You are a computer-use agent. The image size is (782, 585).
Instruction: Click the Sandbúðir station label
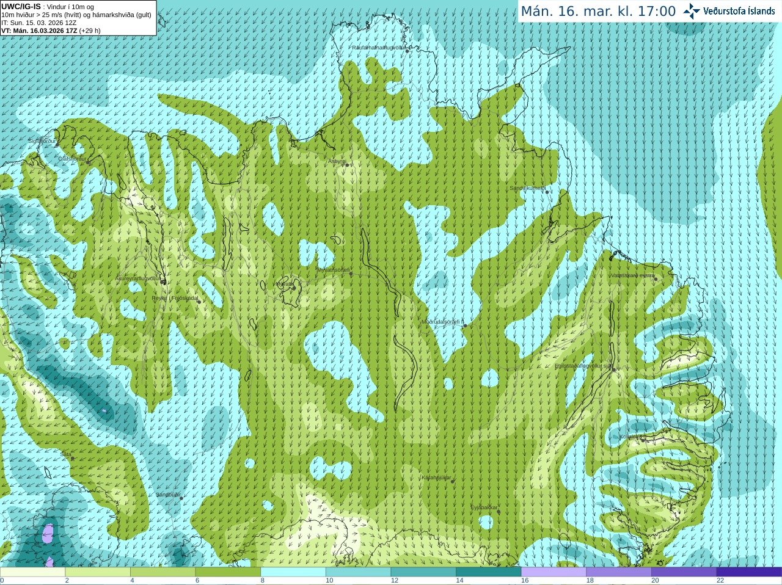167,495
